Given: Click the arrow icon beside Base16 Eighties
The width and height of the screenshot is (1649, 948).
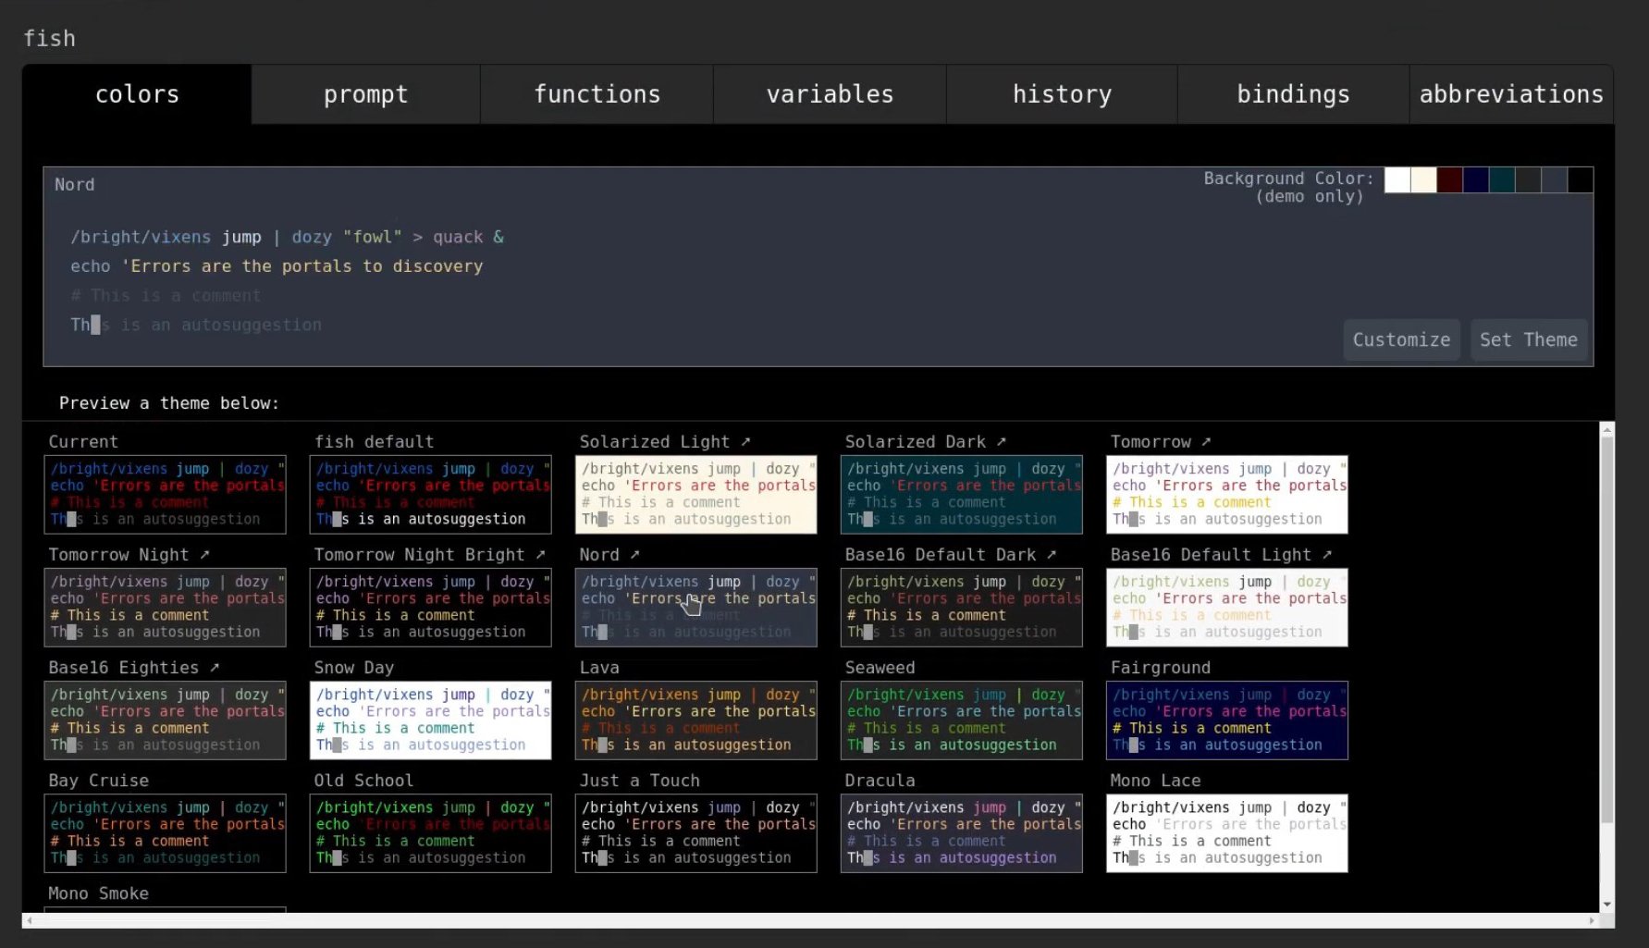Looking at the screenshot, I should click(x=214, y=668).
